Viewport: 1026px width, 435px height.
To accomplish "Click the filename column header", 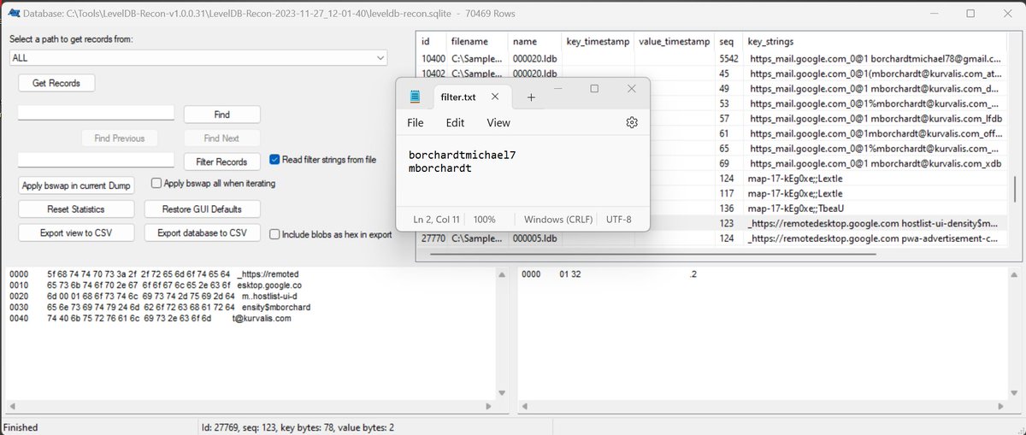I will (x=476, y=41).
